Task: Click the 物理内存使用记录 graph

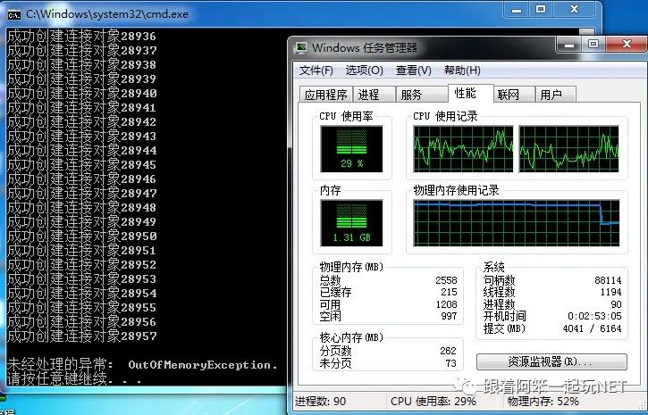Action: point(517,223)
